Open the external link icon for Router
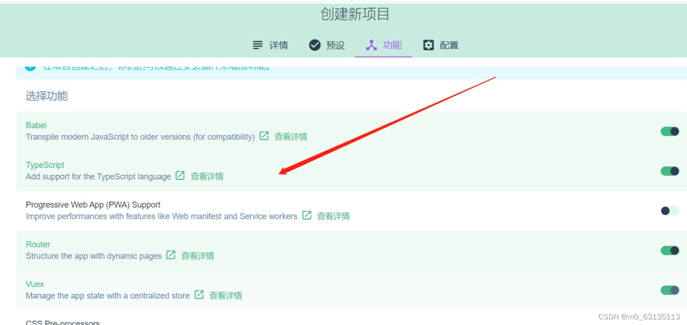 (169, 255)
